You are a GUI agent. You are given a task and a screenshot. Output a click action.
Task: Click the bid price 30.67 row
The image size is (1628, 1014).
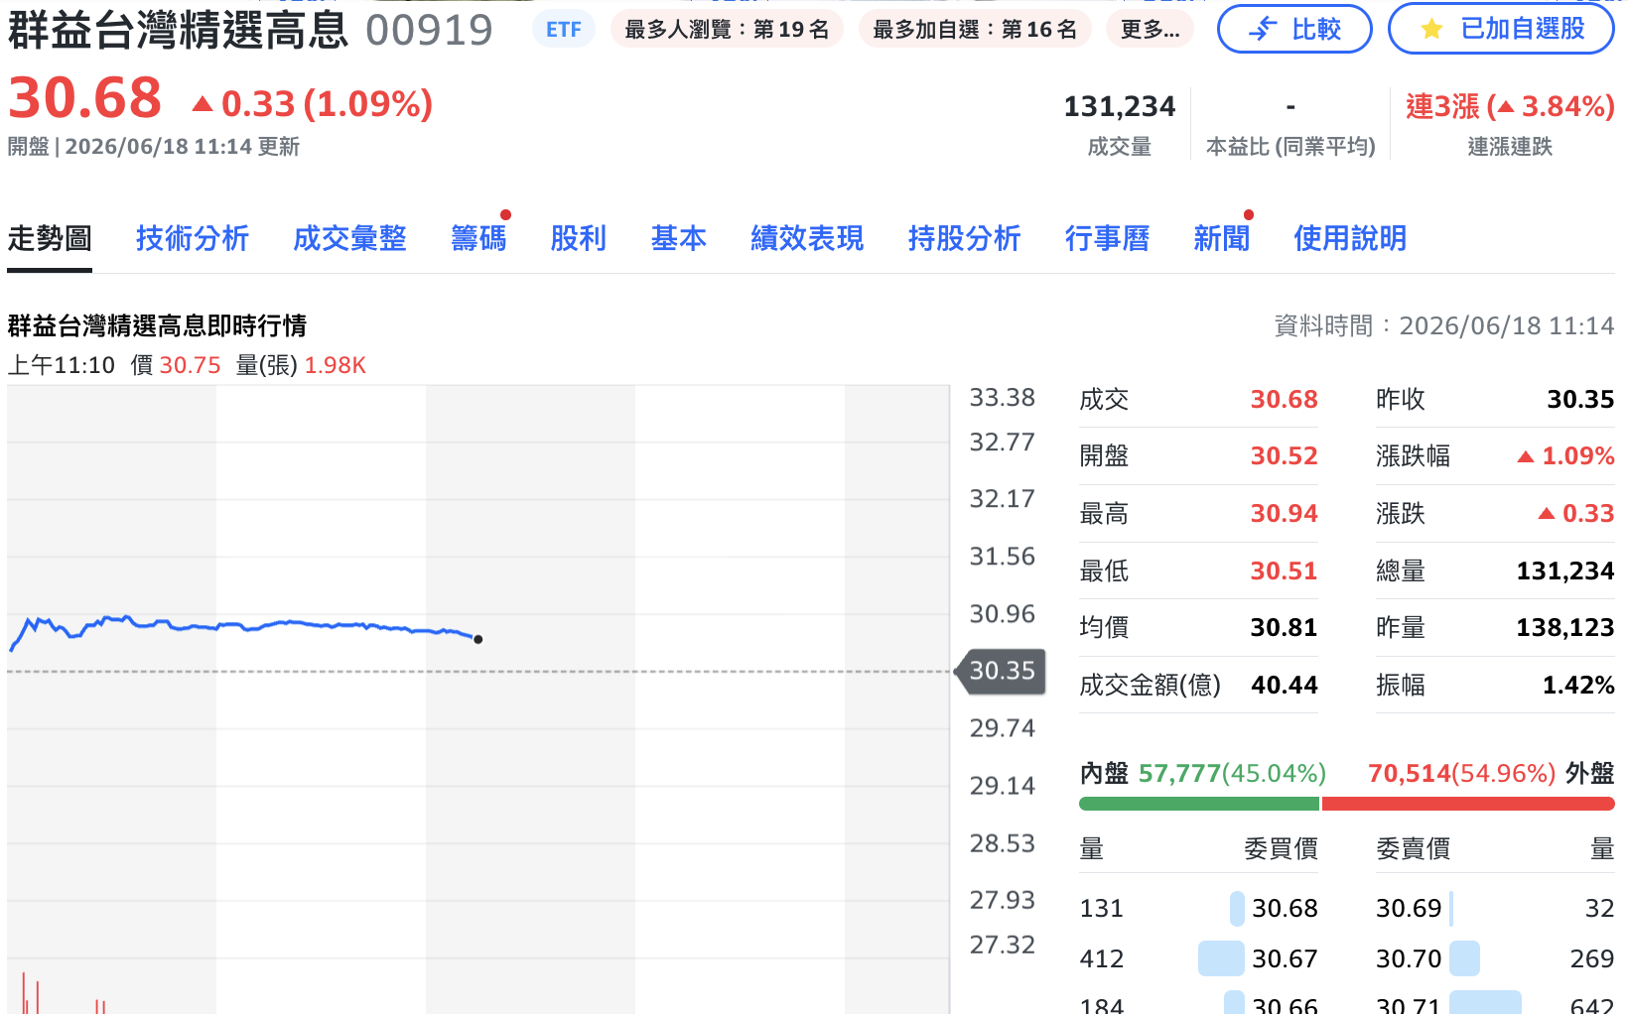1199,958
